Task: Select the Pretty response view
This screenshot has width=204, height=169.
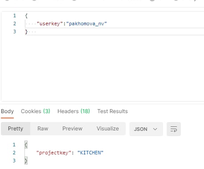Action: pos(16,129)
